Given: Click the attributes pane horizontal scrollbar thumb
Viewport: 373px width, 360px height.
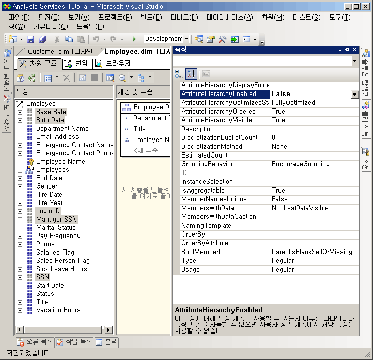Looking at the screenshot, I should click(x=63, y=330).
